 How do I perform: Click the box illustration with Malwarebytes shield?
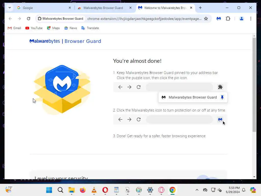(62, 89)
